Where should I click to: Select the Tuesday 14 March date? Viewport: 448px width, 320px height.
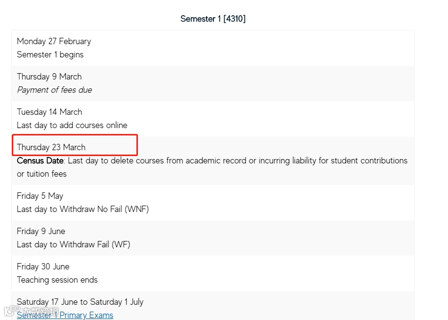pyautogui.click(x=49, y=112)
